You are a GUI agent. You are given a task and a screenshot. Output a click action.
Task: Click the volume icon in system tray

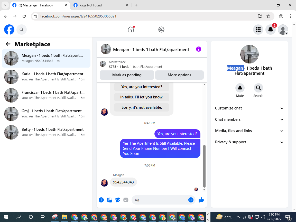(x=263, y=217)
